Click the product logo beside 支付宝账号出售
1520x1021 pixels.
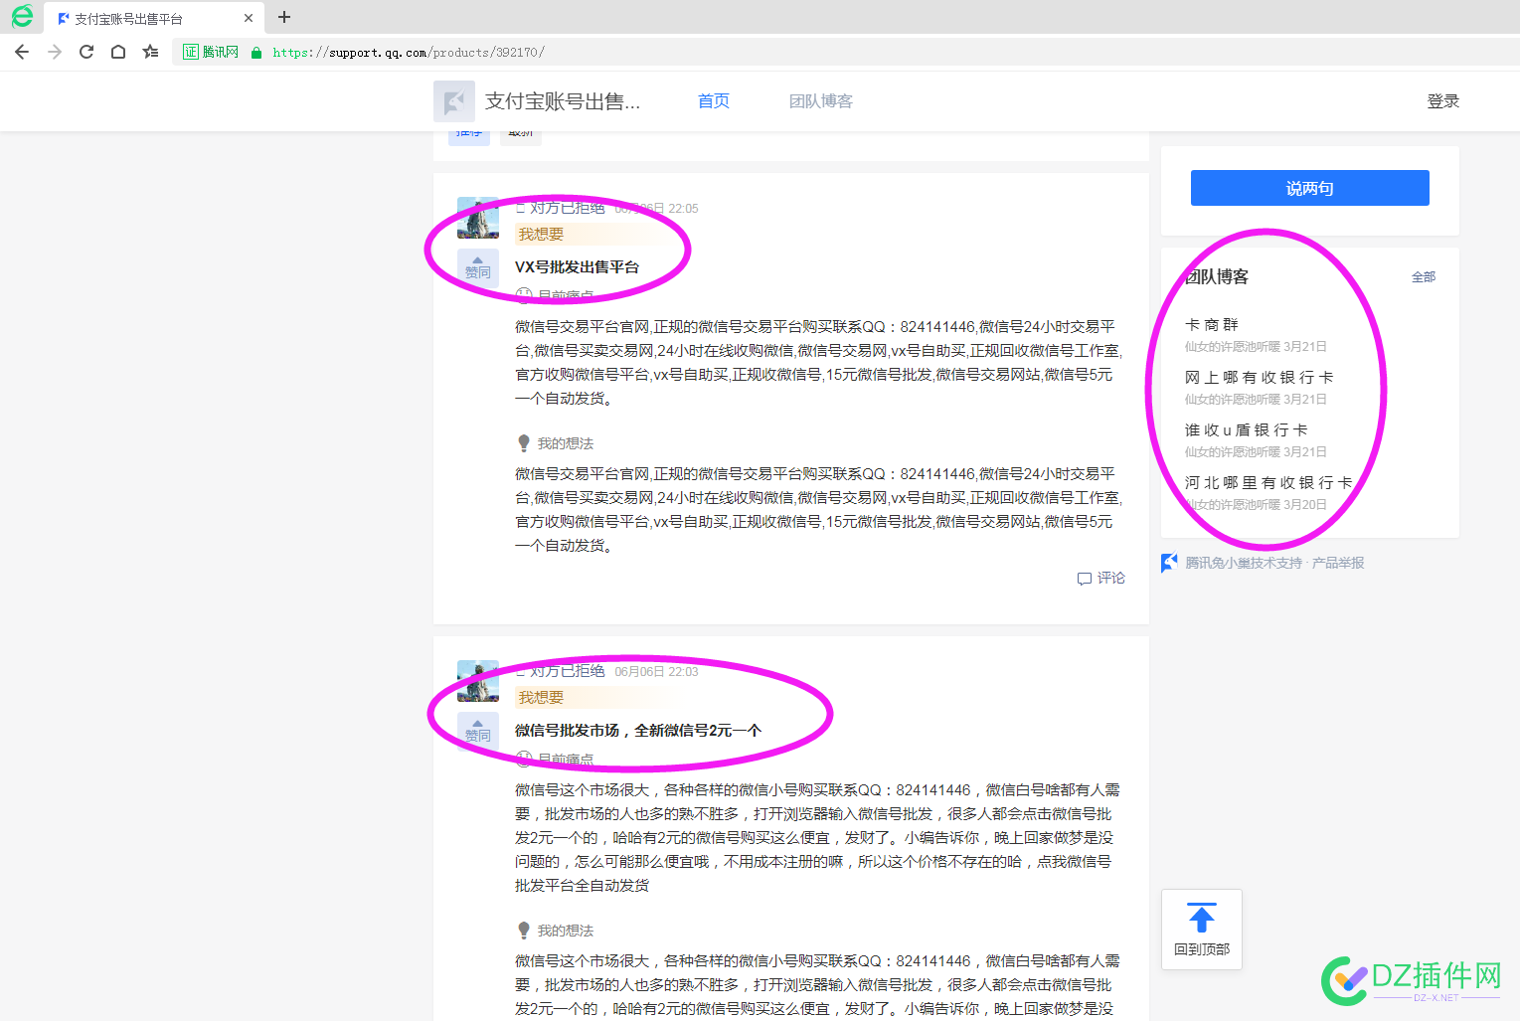[454, 101]
